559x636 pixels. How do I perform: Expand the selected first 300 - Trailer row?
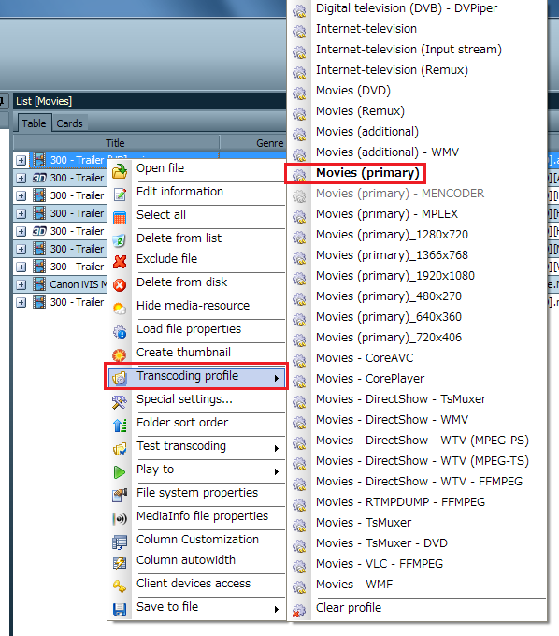pyautogui.click(x=21, y=160)
